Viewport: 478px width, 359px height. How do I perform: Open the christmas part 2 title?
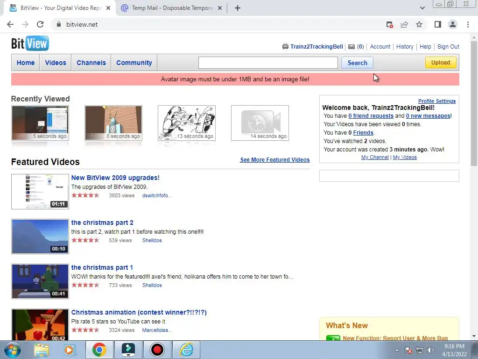pyautogui.click(x=102, y=223)
